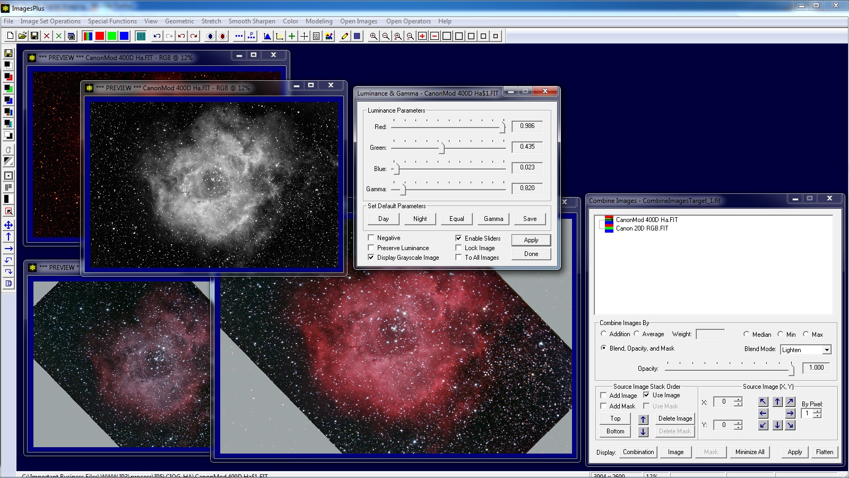This screenshot has height=478, width=849.
Task: Open the Open Operators menu
Action: click(408, 21)
